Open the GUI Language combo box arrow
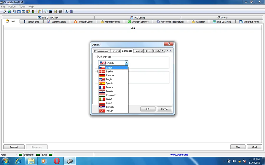The image size is (265, 165). 126,63
